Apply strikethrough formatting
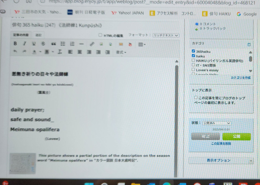Viewport: 260px width, 185px height. (x=43, y=44)
